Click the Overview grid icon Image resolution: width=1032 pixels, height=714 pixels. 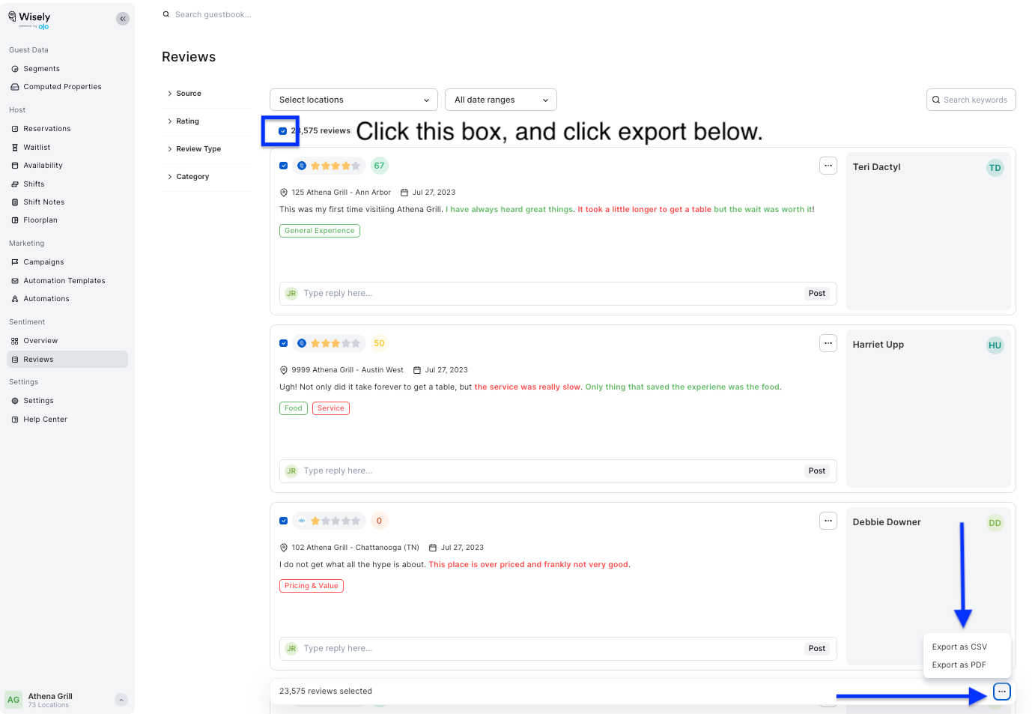[15, 341]
